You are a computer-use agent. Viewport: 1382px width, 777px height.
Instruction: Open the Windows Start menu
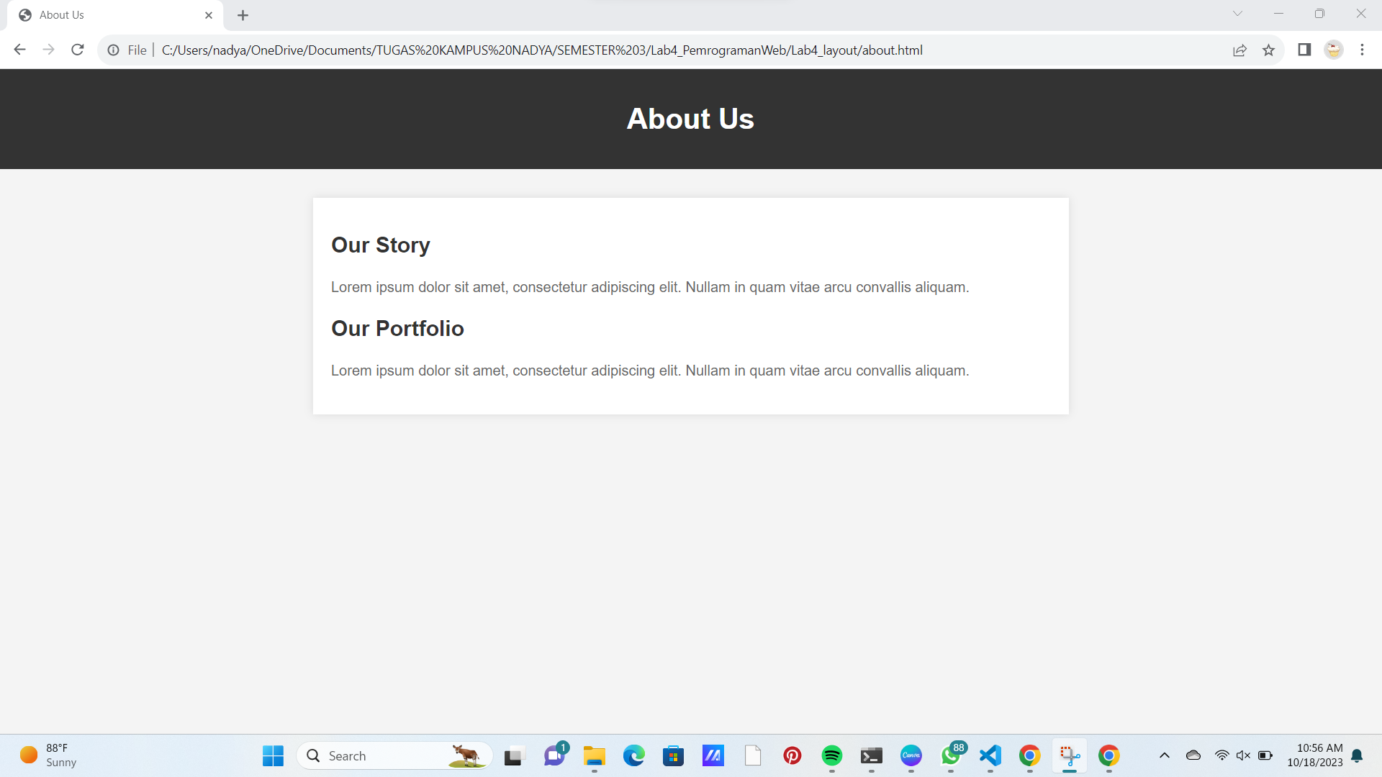[x=272, y=755]
